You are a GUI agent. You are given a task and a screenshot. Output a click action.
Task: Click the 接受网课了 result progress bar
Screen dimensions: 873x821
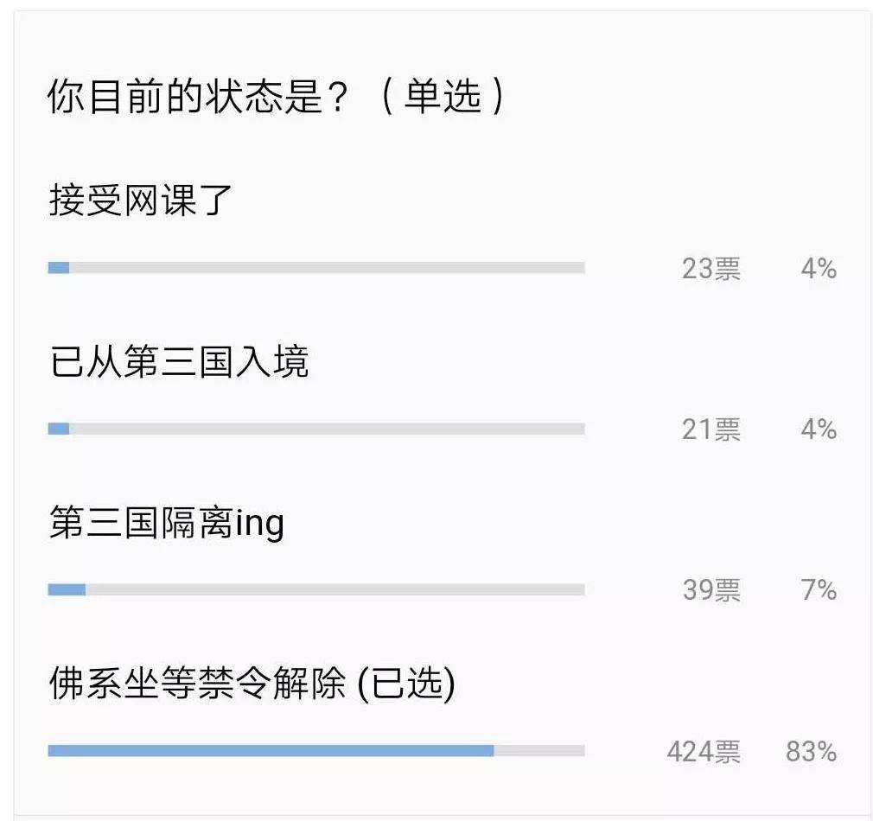pos(316,268)
